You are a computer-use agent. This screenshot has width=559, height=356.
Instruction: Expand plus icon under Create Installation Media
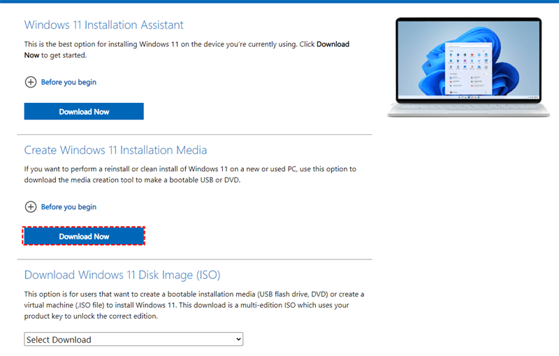click(31, 207)
